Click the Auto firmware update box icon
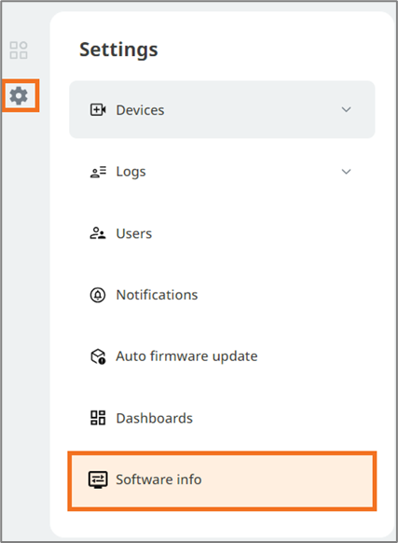The height and width of the screenshot is (543, 398). [x=98, y=356]
